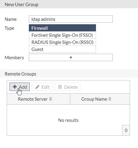Click the trash can icon beside Delete
Viewport: 138px width, 148px height.
point(60,87)
